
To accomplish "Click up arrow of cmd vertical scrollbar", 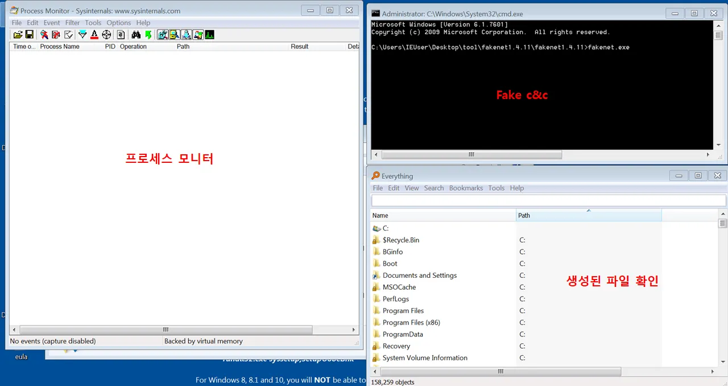I will [718, 26].
